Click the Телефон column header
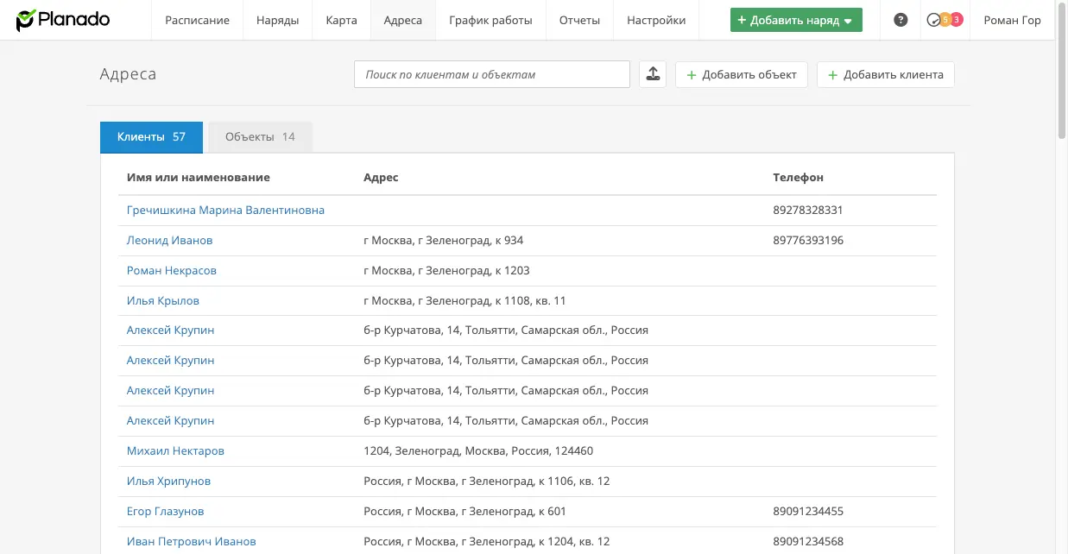The image size is (1068, 554). pyautogui.click(x=798, y=177)
